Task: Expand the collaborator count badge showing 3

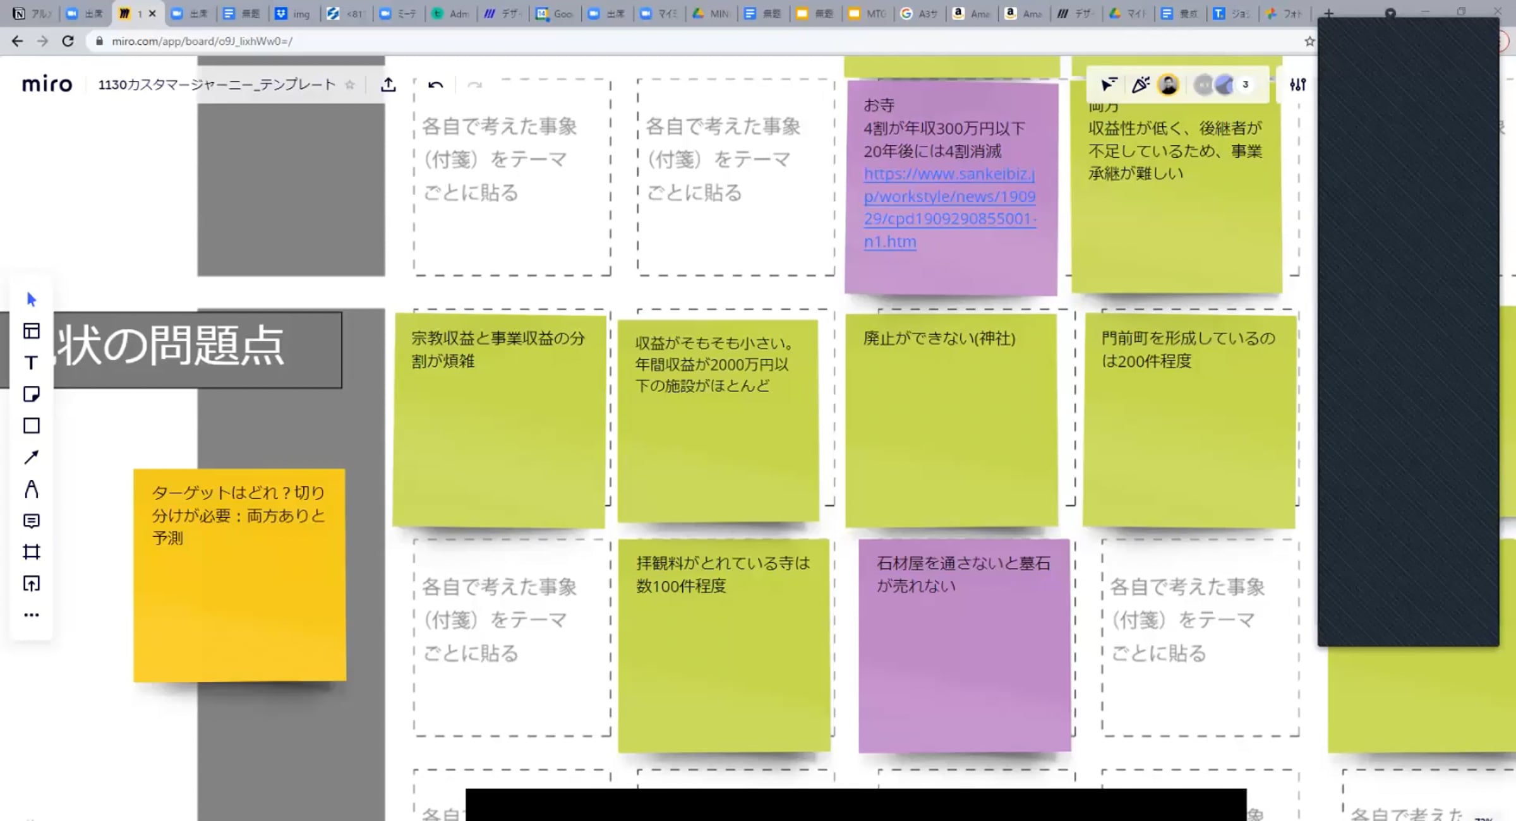Action: [x=1245, y=85]
